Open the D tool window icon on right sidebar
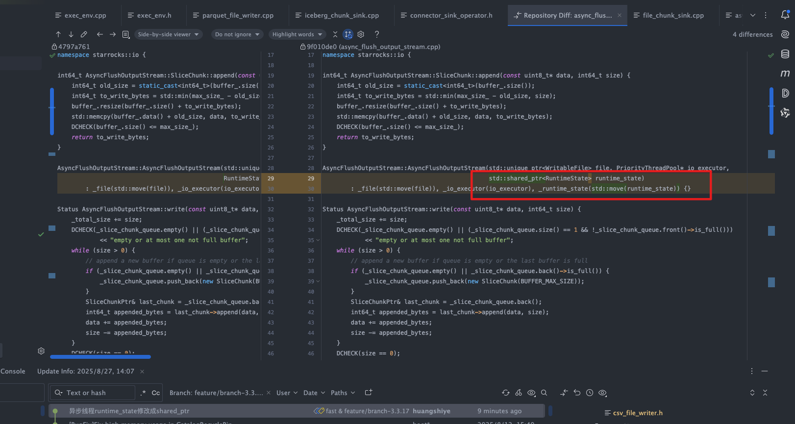Screen dimensions: 795x424 [x=785, y=93]
